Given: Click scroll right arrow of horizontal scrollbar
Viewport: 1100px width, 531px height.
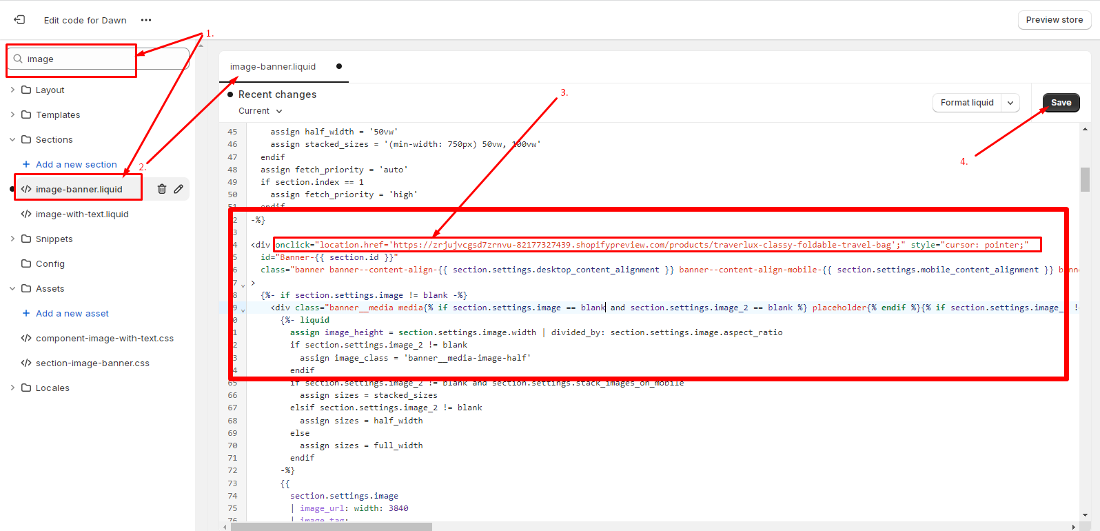Looking at the screenshot, I should (x=1073, y=527).
